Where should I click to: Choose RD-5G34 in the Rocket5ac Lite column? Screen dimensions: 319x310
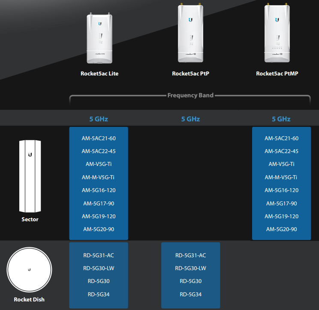click(99, 294)
